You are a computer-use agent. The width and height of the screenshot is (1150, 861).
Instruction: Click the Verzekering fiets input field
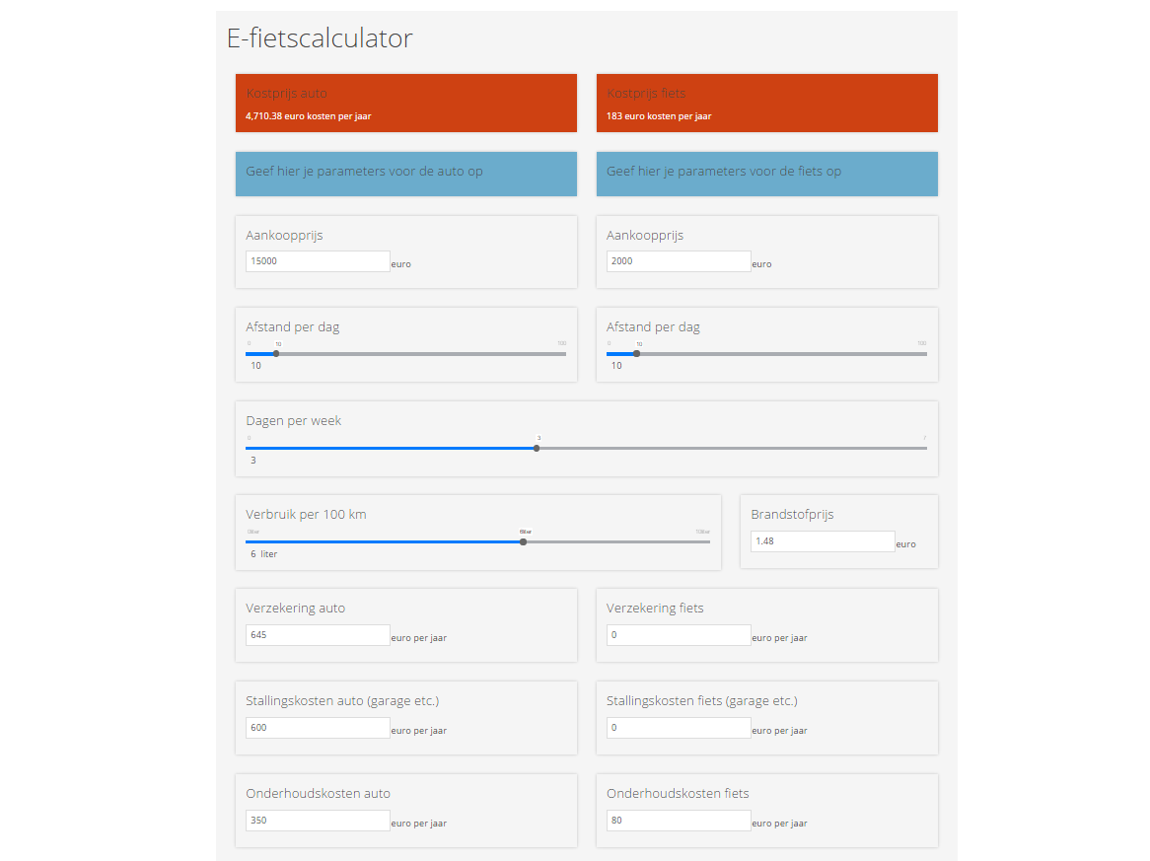pyautogui.click(x=679, y=635)
